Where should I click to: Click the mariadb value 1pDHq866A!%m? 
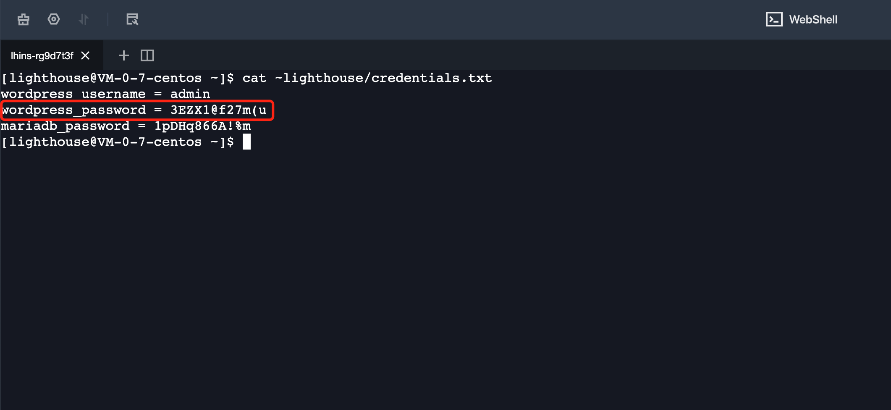click(202, 126)
